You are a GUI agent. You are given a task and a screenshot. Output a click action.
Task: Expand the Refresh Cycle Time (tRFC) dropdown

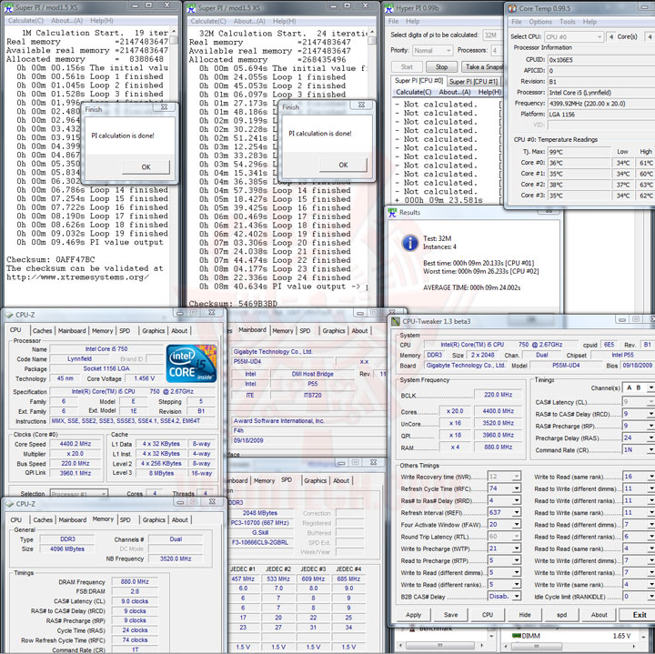click(x=517, y=488)
